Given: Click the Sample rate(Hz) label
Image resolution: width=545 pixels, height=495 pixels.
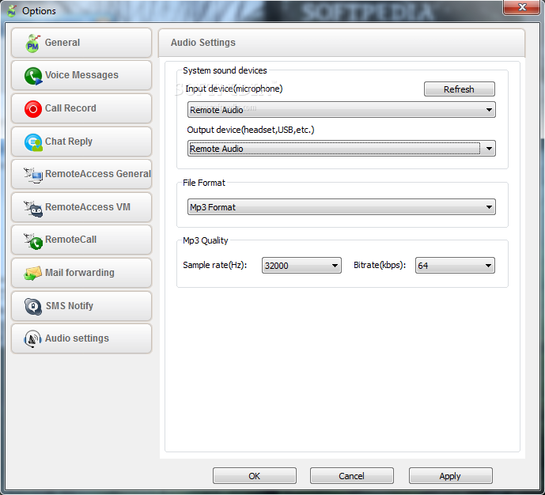Looking at the screenshot, I should [x=215, y=265].
